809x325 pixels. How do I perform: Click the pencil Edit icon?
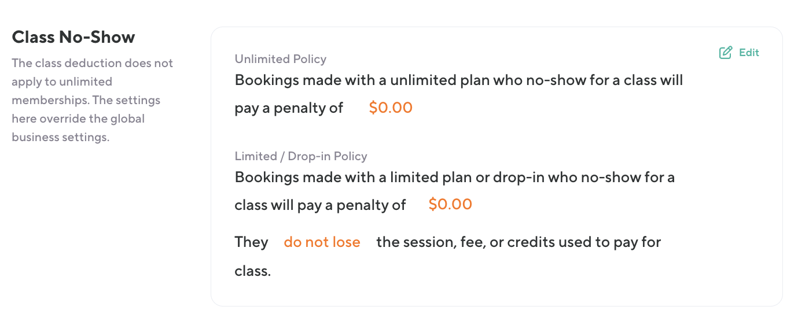(725, 53)
